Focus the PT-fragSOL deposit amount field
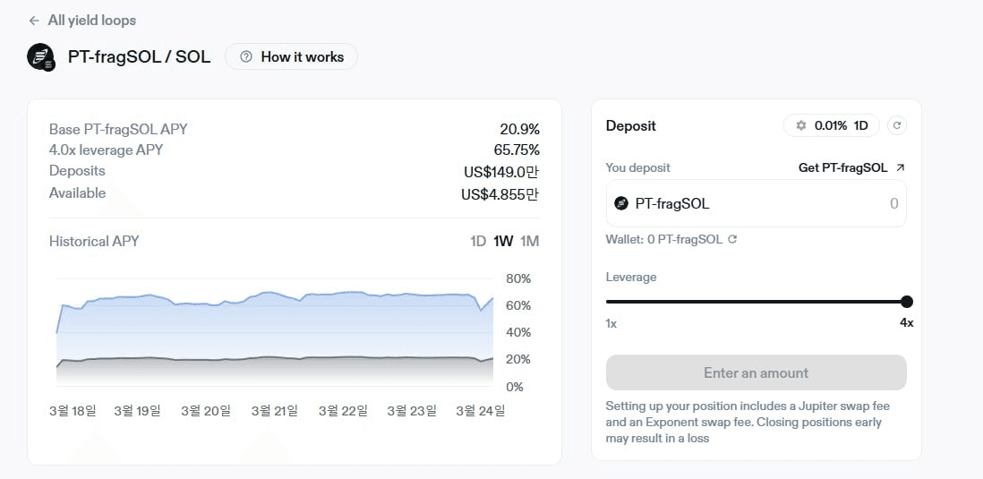This screenshot has height=479, width=983. pos(756,203)
